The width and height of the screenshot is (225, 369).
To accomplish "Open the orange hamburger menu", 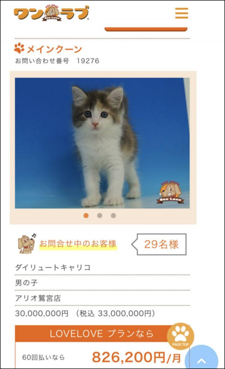I will (x=182, y=13).
